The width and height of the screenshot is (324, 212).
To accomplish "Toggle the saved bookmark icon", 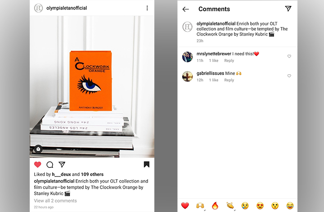I will coord(147,164).
